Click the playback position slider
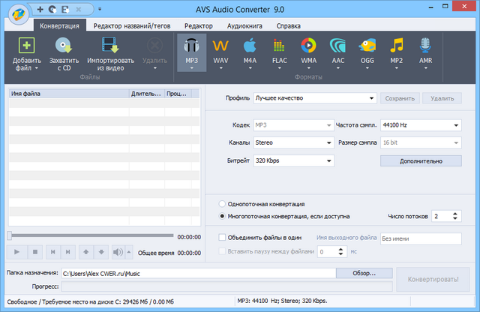480x312 pixels. point(91,236)
